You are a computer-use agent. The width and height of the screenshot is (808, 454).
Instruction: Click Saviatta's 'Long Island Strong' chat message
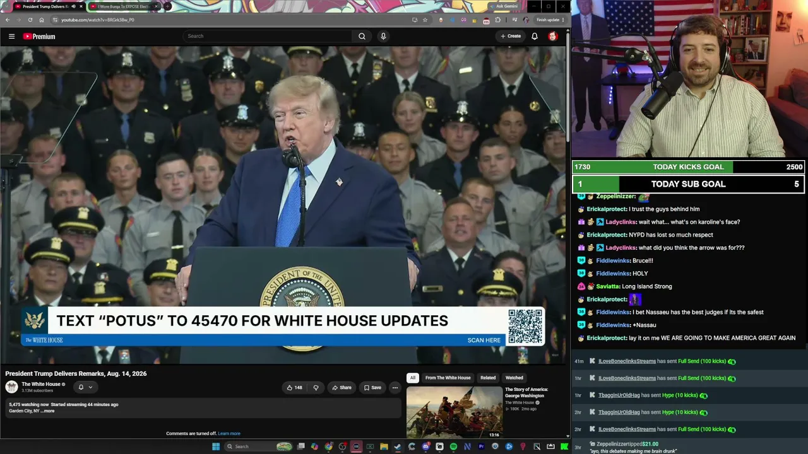pyautogui.click(x=646, y=286)
